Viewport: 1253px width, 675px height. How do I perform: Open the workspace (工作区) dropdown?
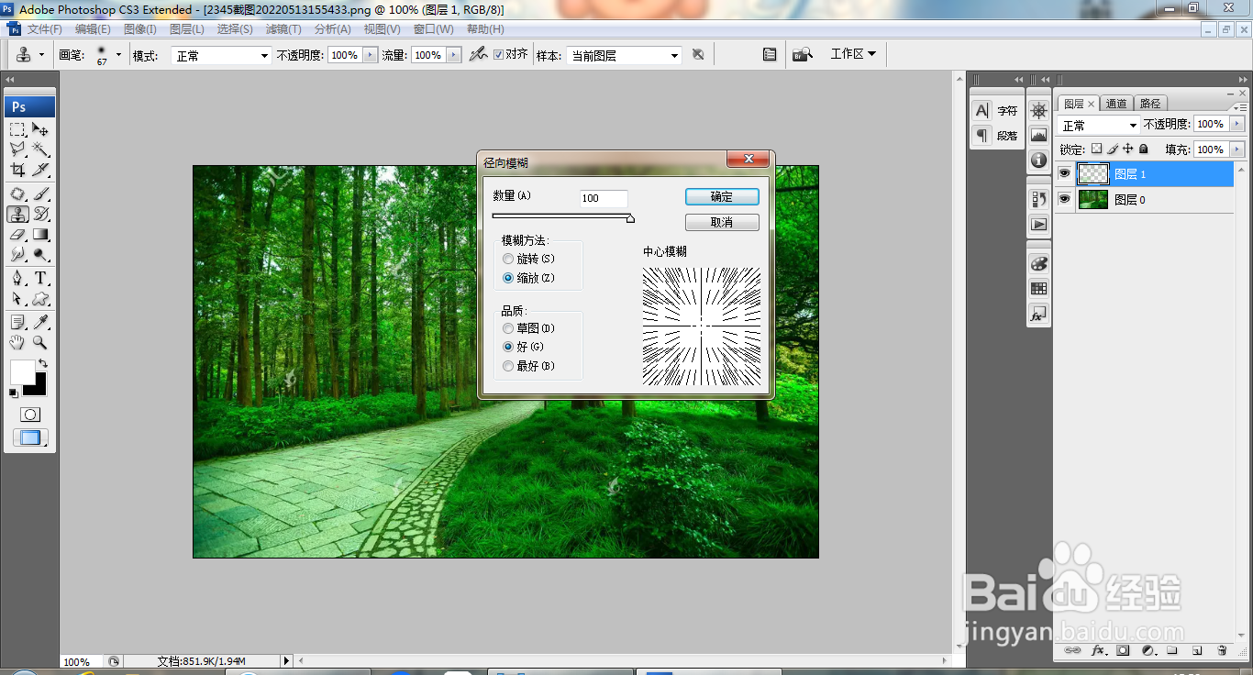853,54
